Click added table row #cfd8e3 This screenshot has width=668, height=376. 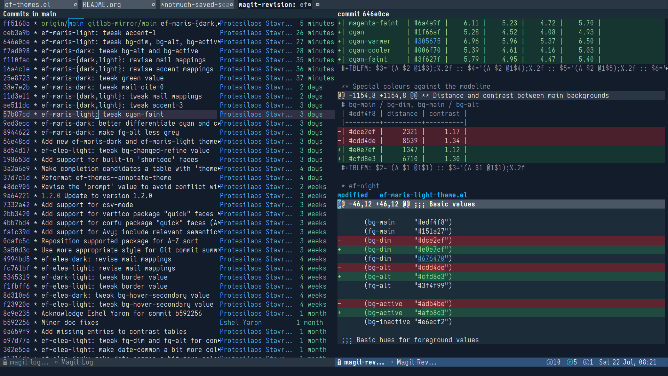pyautogui.click(x=501, y=159)
